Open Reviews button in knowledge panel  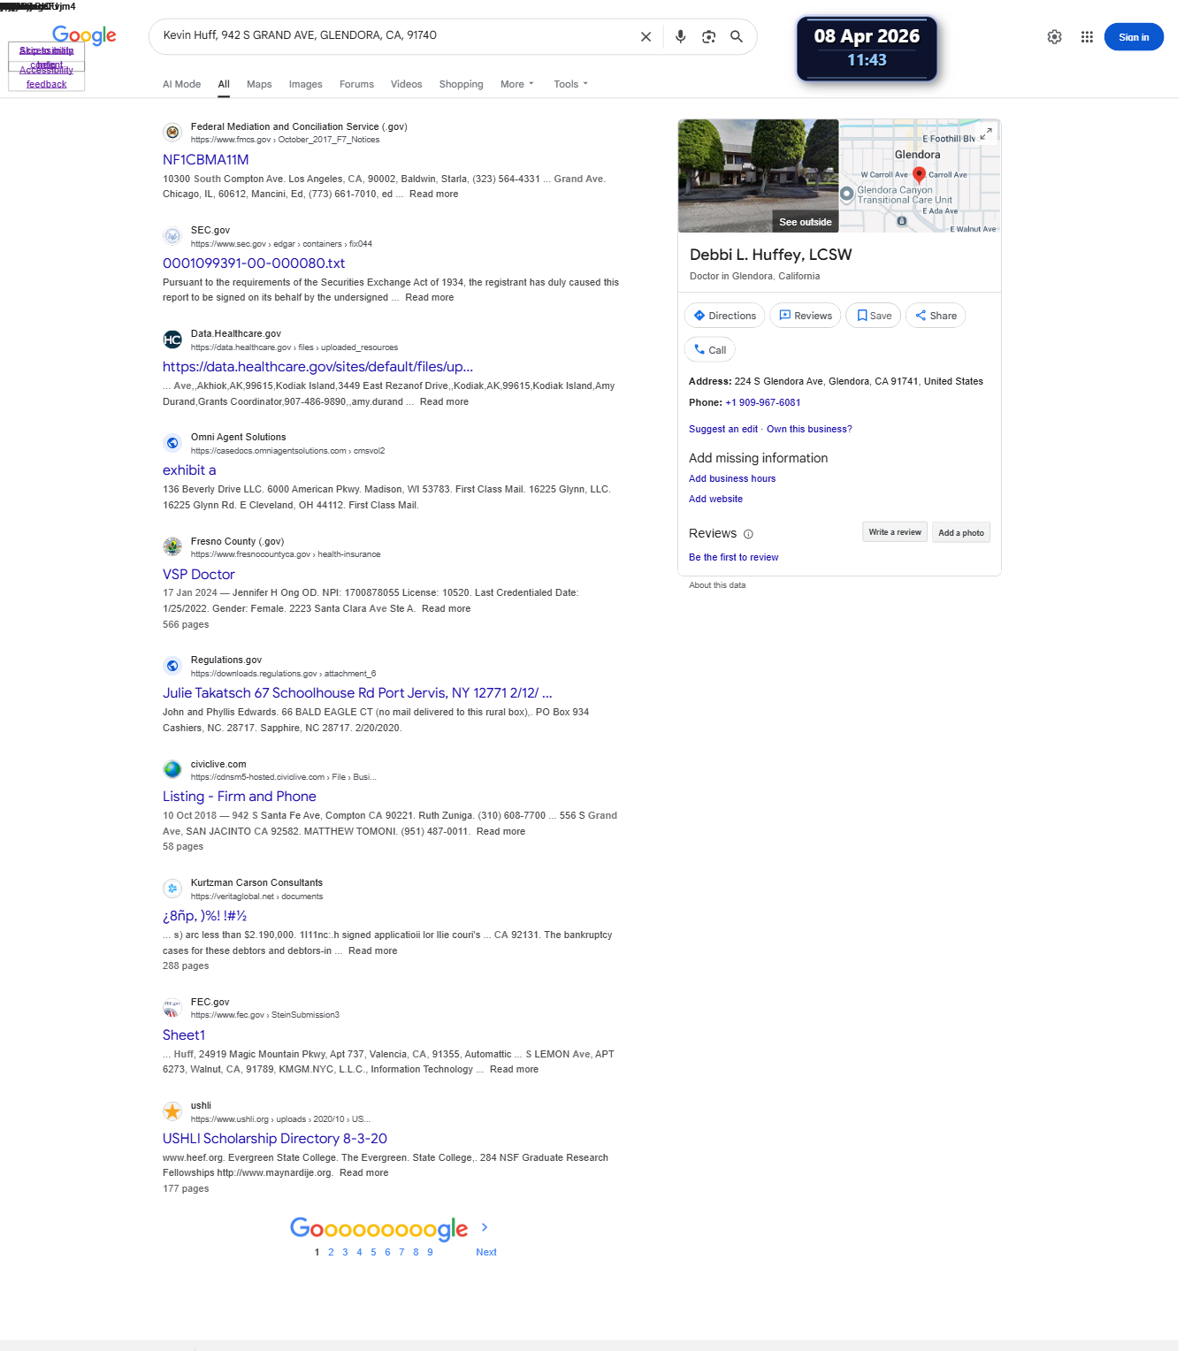pyautogui.click(x=805, y=316)
